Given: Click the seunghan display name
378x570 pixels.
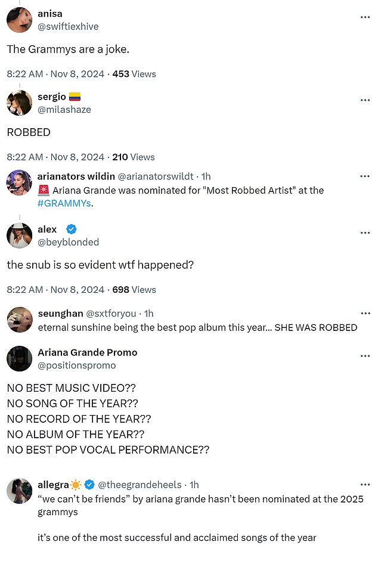Looking at the screenshot, I should click(x=59, y=314).
